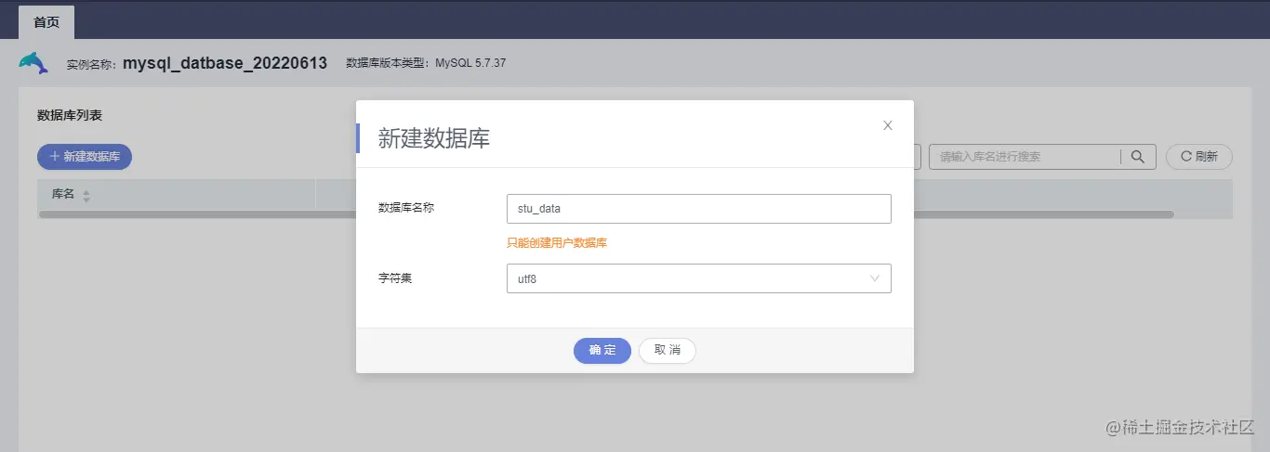Open the 字符集 utf8 dropdown
Image resolution: width=1270 pixels, height=452 pixels.
tap(699, 278)
